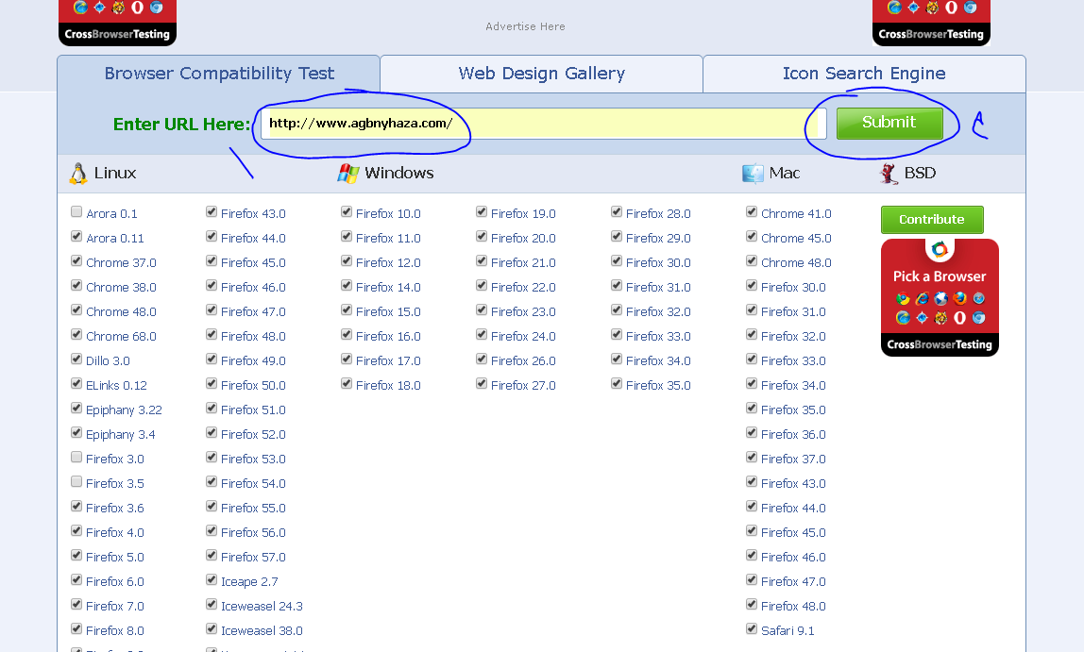Click the Windows flag icon

tap(347, 174)
